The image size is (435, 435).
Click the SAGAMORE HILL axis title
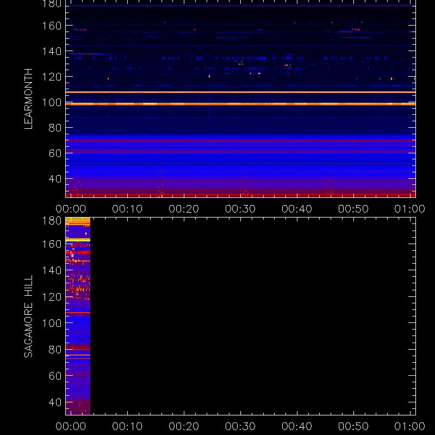29,316
